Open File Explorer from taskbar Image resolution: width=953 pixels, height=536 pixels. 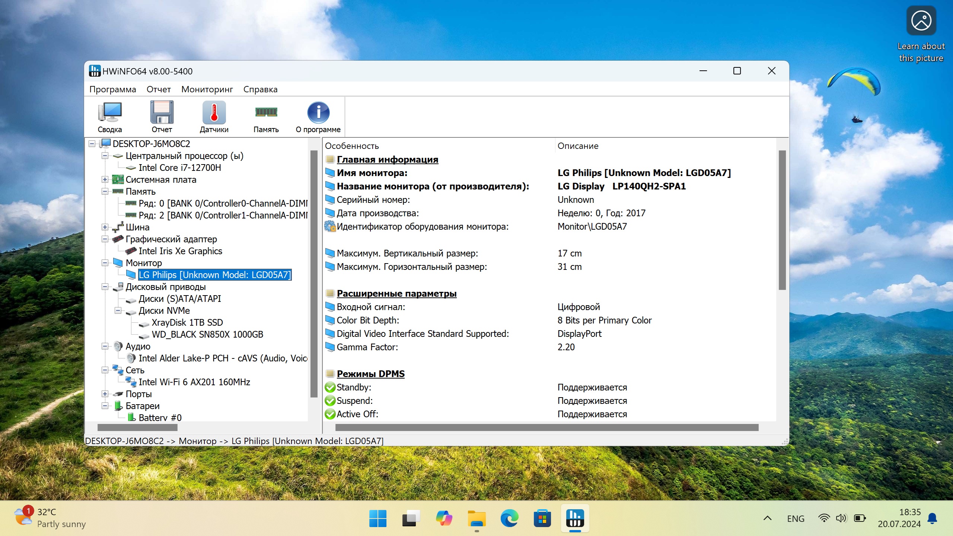click(x=476, y=519)
